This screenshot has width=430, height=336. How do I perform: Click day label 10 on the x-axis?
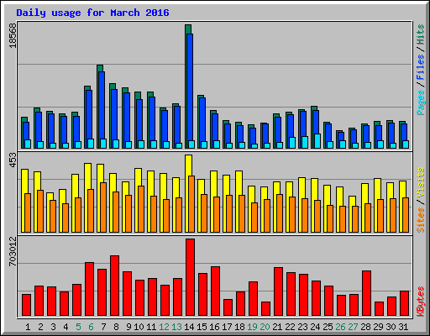(139, 327)
